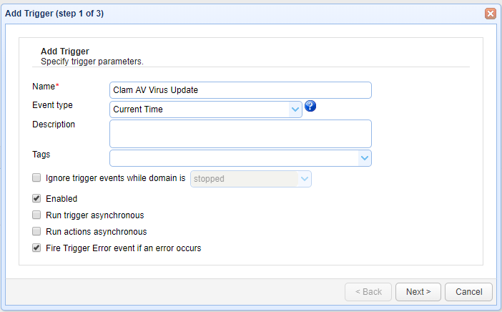Open the Tags dropdown arrow
This screenshot has height=312, width=502.
coord(364,158)
